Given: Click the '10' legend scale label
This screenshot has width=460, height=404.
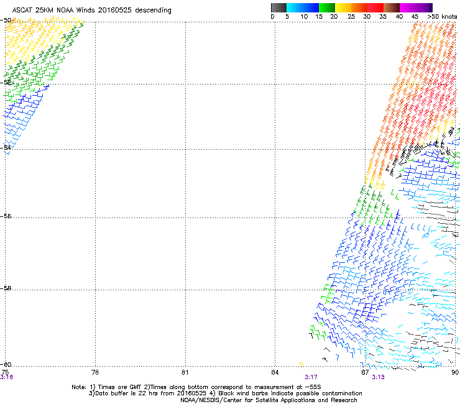Looking at the screenshot, I should click(x=304, y=17).
